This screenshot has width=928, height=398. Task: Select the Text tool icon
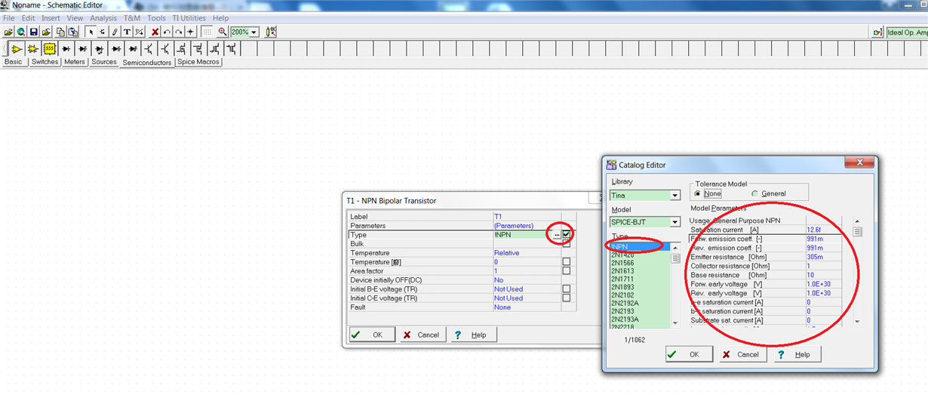coord(127,32)
